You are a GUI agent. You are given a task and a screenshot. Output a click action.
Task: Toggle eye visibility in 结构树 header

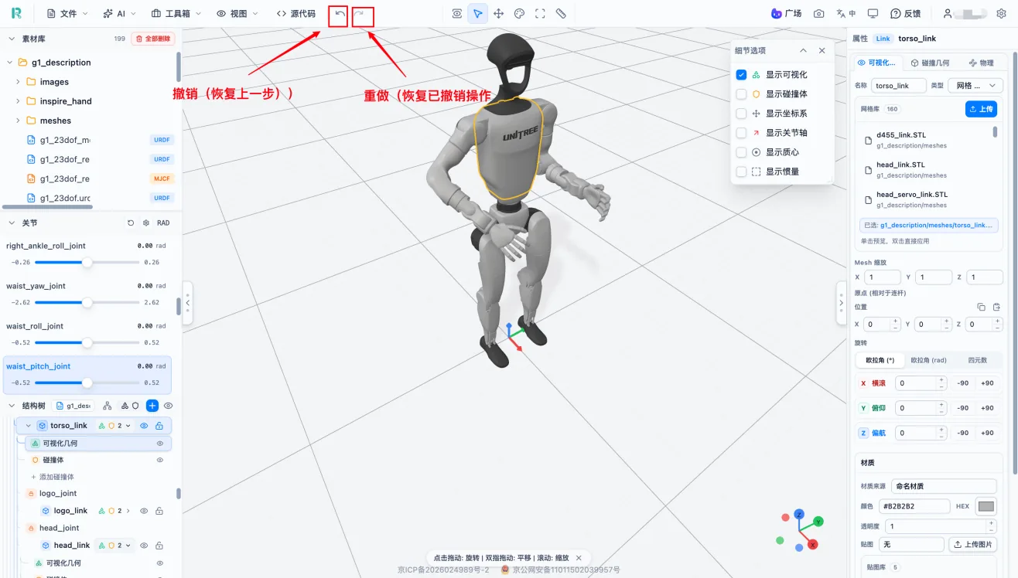tap(168, 406)
